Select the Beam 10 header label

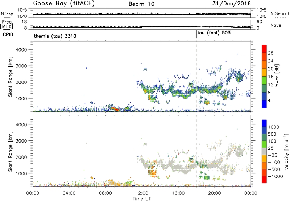pyautogui.click(x=141, y=4)
